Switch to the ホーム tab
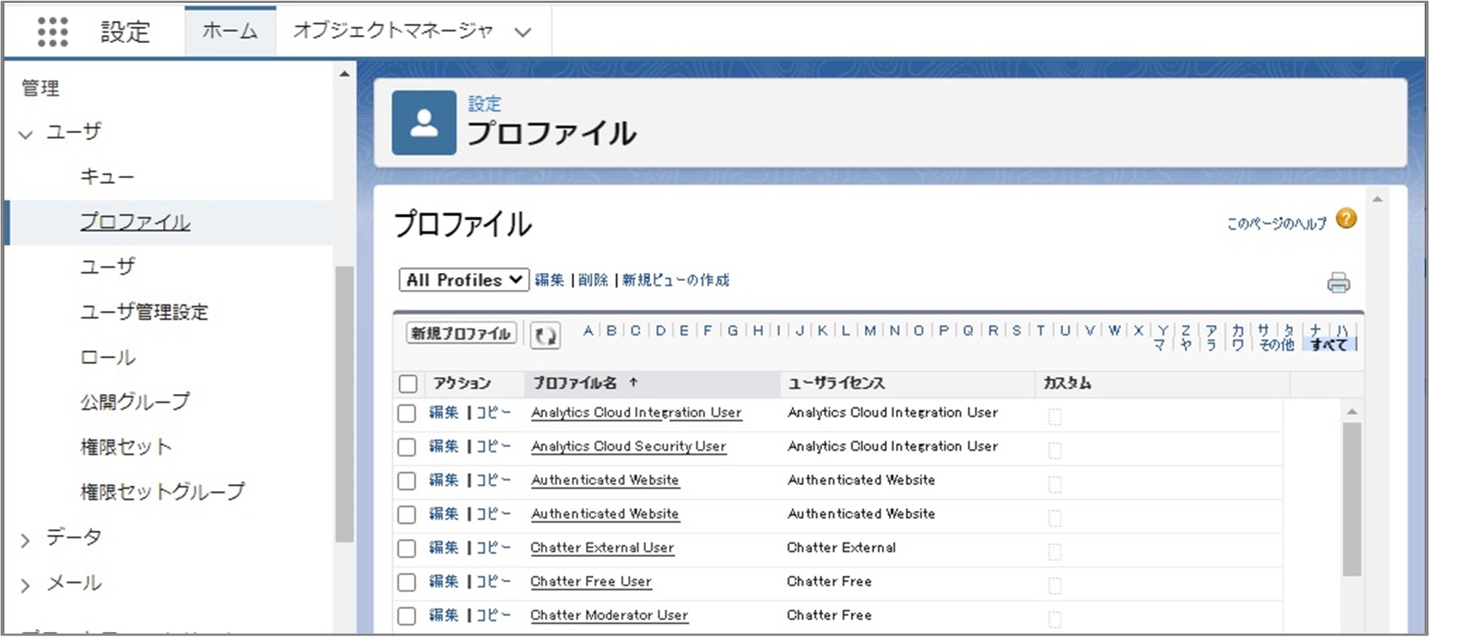This screenshot has width=1481, height=640. coord(230,31)
